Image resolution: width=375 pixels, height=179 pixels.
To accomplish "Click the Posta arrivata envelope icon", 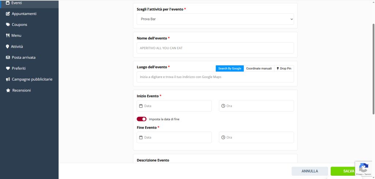I will click(8, 58).
